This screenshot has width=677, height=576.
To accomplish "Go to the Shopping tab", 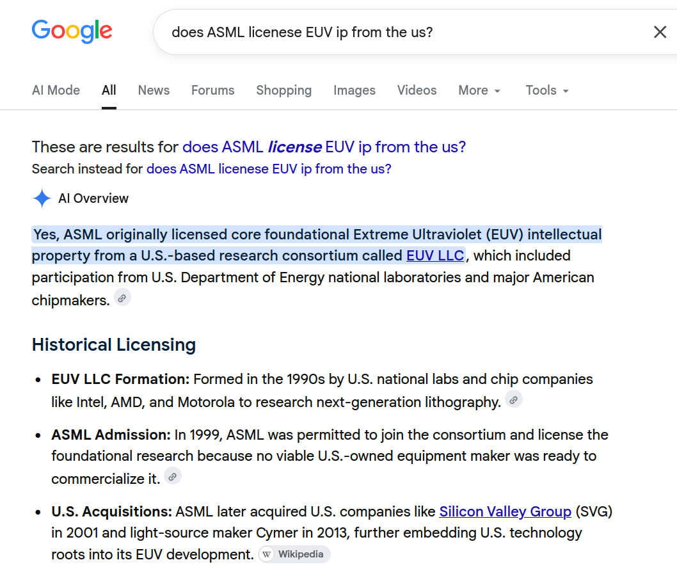I will tap(283, 90).
